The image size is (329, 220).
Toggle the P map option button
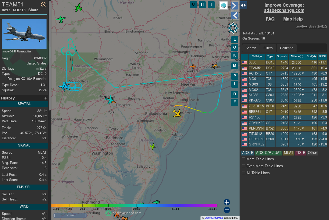[235, 76]
